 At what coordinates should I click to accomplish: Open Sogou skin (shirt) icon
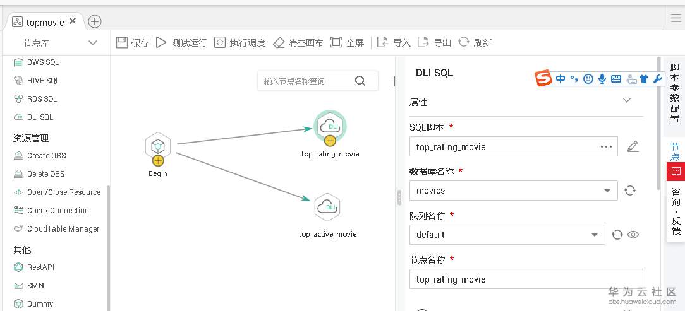click(x=644, y=79)
